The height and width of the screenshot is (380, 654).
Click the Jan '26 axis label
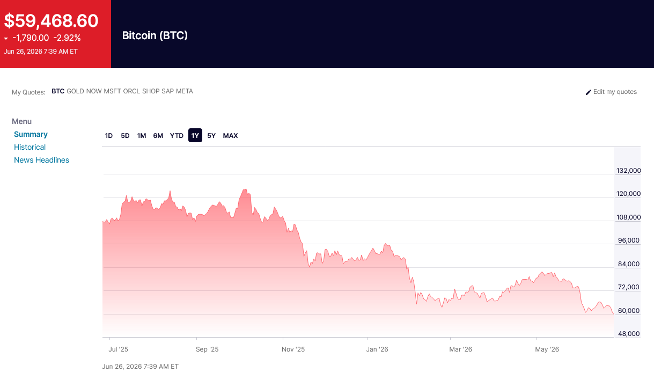[x=377, y=349]
